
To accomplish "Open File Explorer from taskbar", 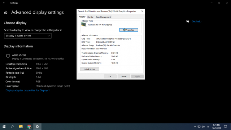I will [21, 127].
